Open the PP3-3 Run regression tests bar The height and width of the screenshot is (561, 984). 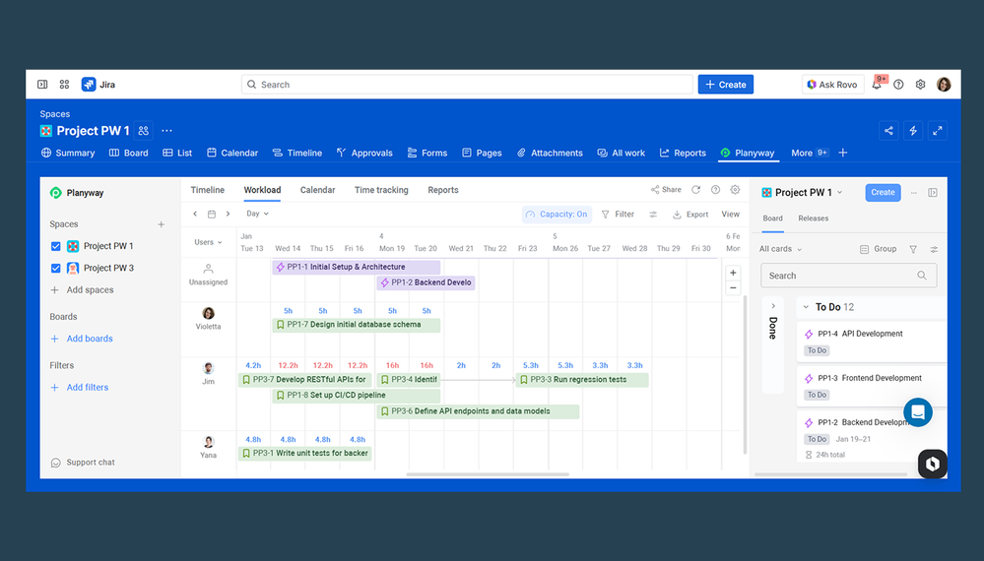582,380
